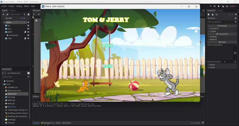This screenshot has height=126, width=239.
Task: Toggle distraction-free mode in the viewport
Action: click(x=203, y=11)
